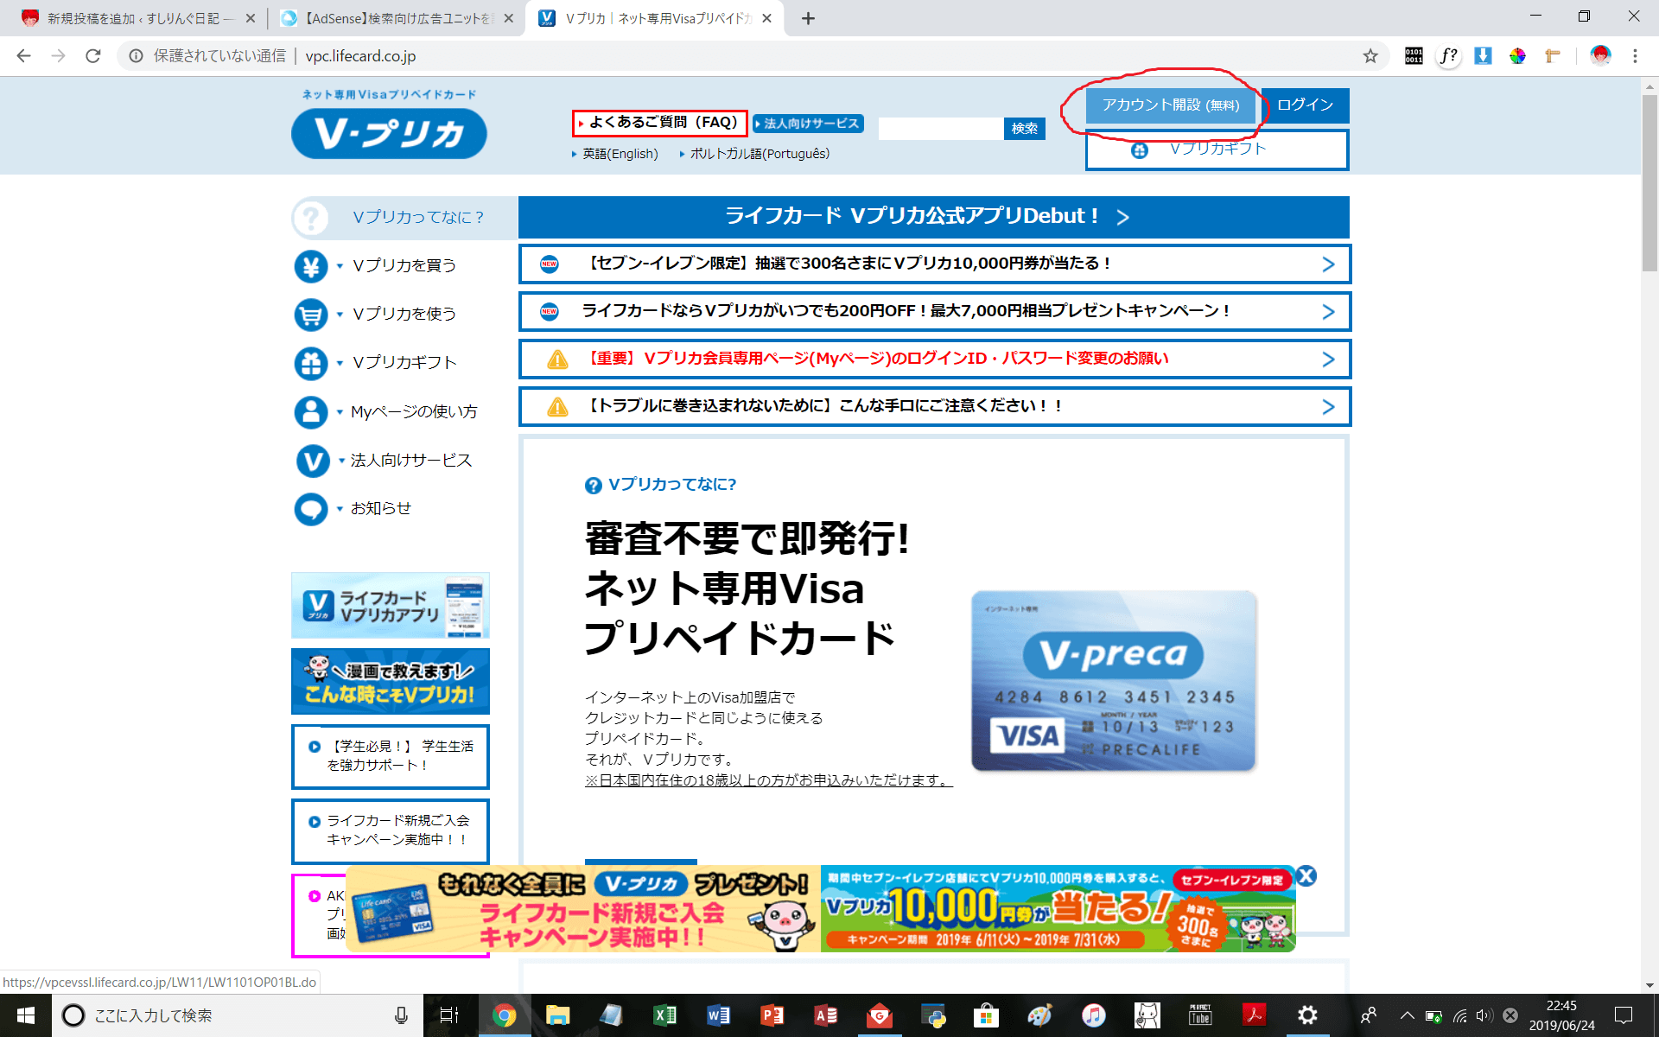Open a new browser tab
Viewport: 1659px width, 1037px height.
click(808, 18)
